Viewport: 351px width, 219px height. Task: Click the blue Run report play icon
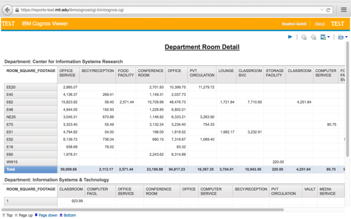pyautogui.click(x=290, y=37)
